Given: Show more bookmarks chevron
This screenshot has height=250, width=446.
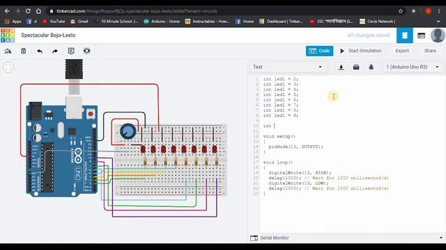Looking at the screenshot, I should [x=438, y=22].
